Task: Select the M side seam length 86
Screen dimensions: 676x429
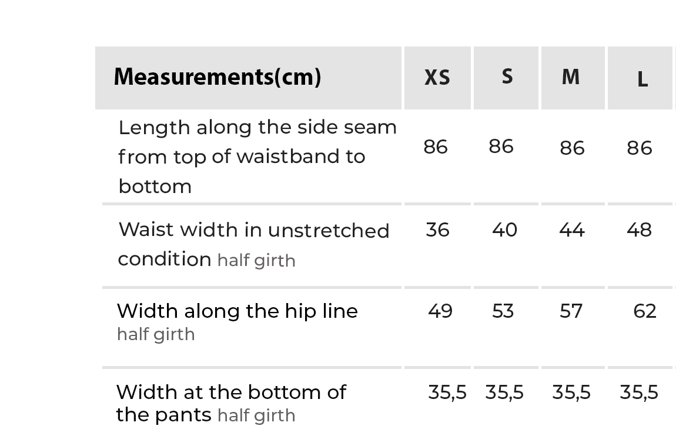Action: click(x=572, y=148)
